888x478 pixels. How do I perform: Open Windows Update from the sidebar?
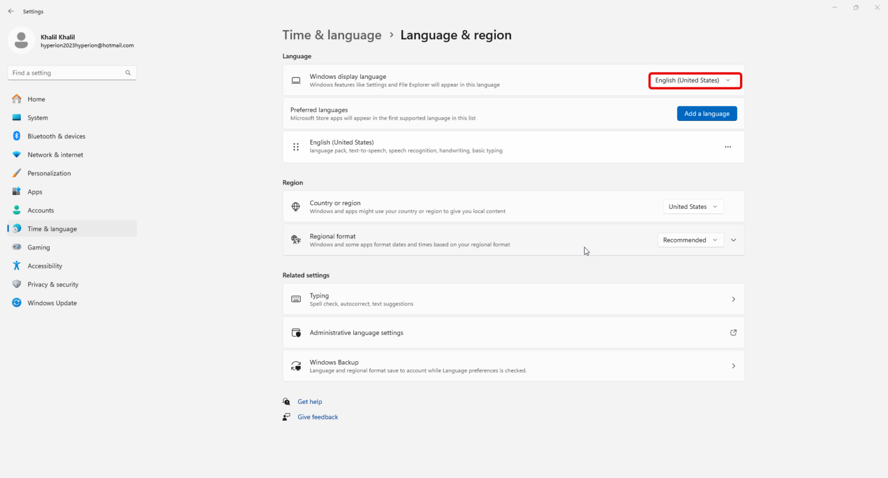(x=52, y=303)
